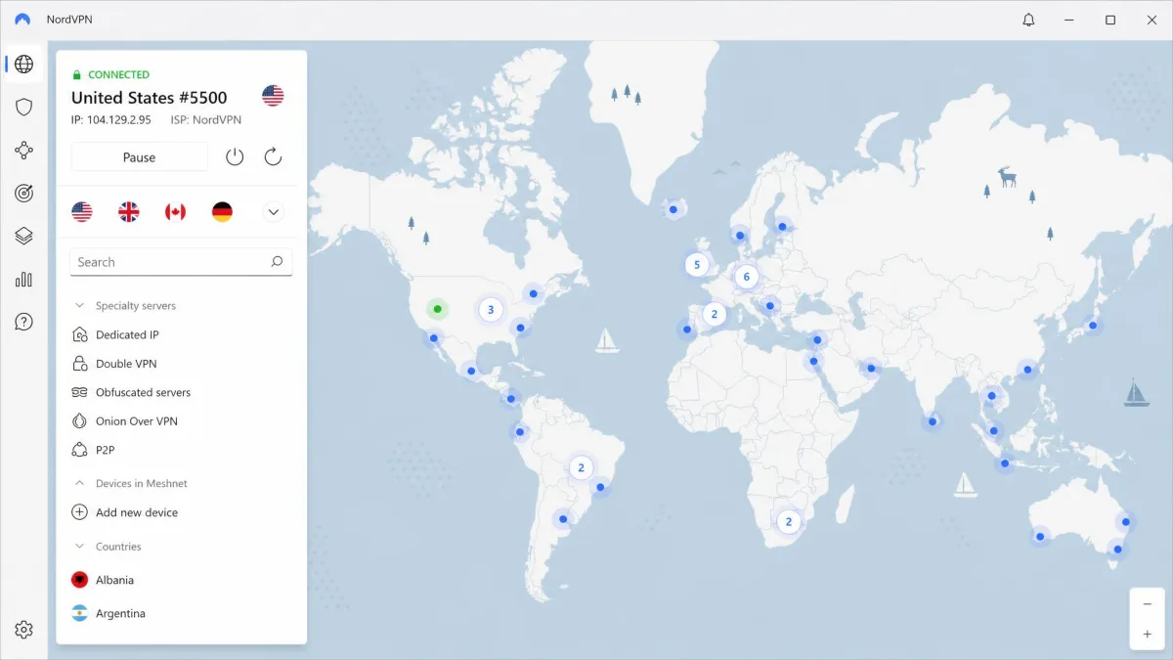Click the Pause button
This screenshot has height=660, width=1173.
pos(139,156)
